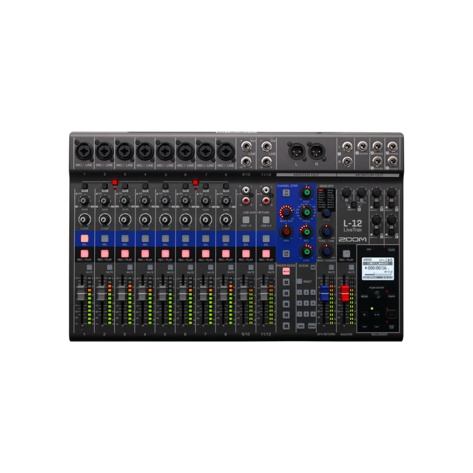
Task: Click the MASTER OUT L XLR connector
Action: 297,151
